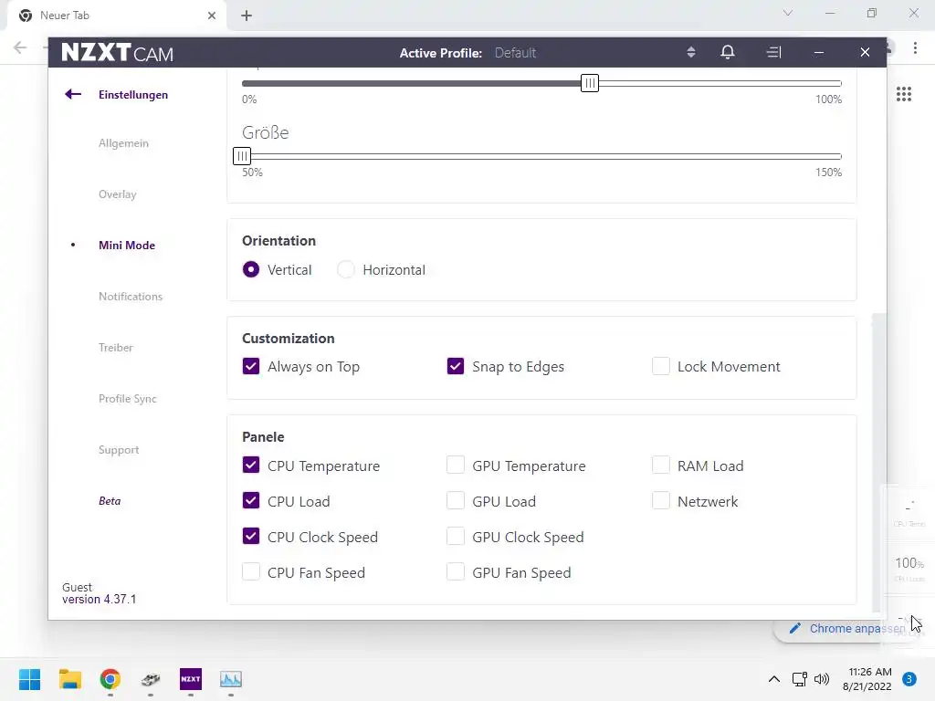Toggle mini mode list icon in header
Screen dimensions: 935x701
[x=773, y=52]
